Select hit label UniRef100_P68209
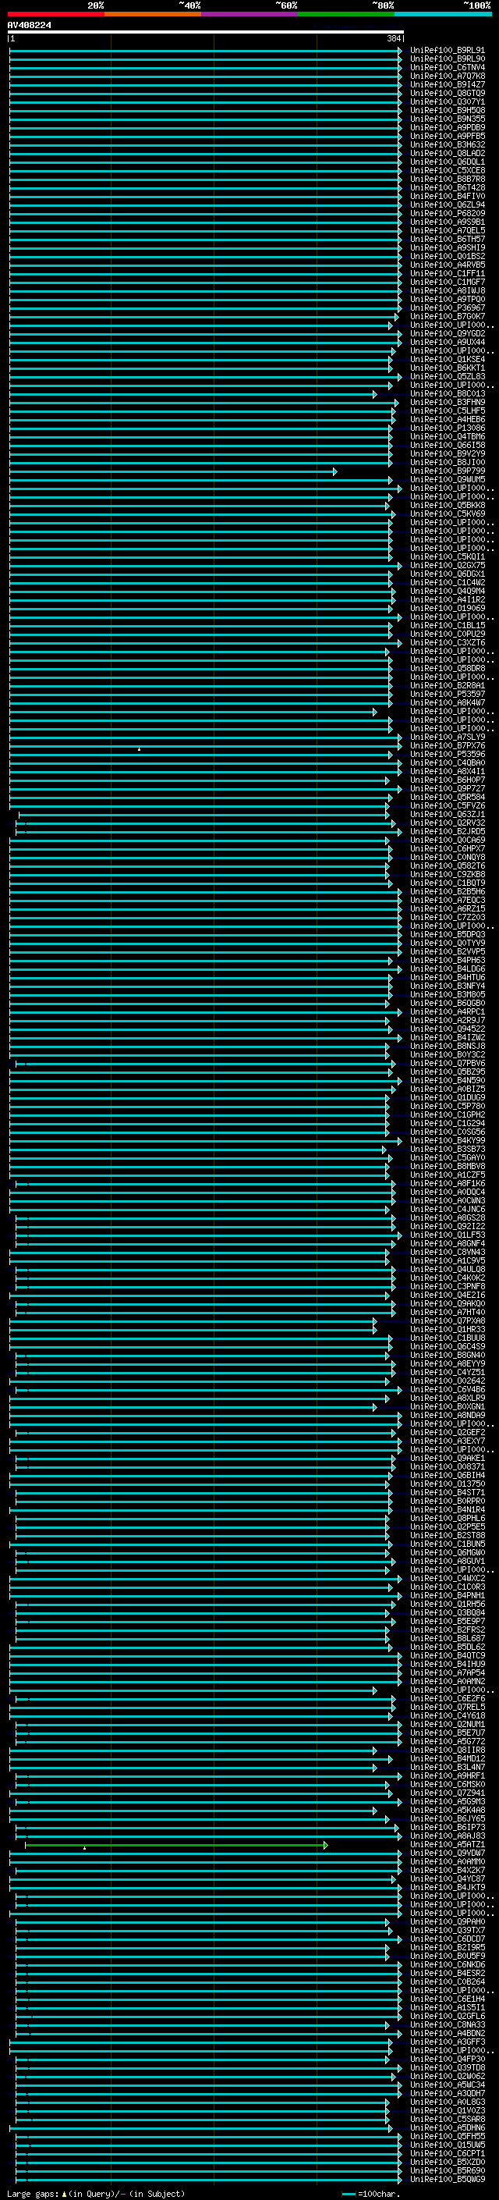Viewport: 499px width, 2200px height. (448, 214)
